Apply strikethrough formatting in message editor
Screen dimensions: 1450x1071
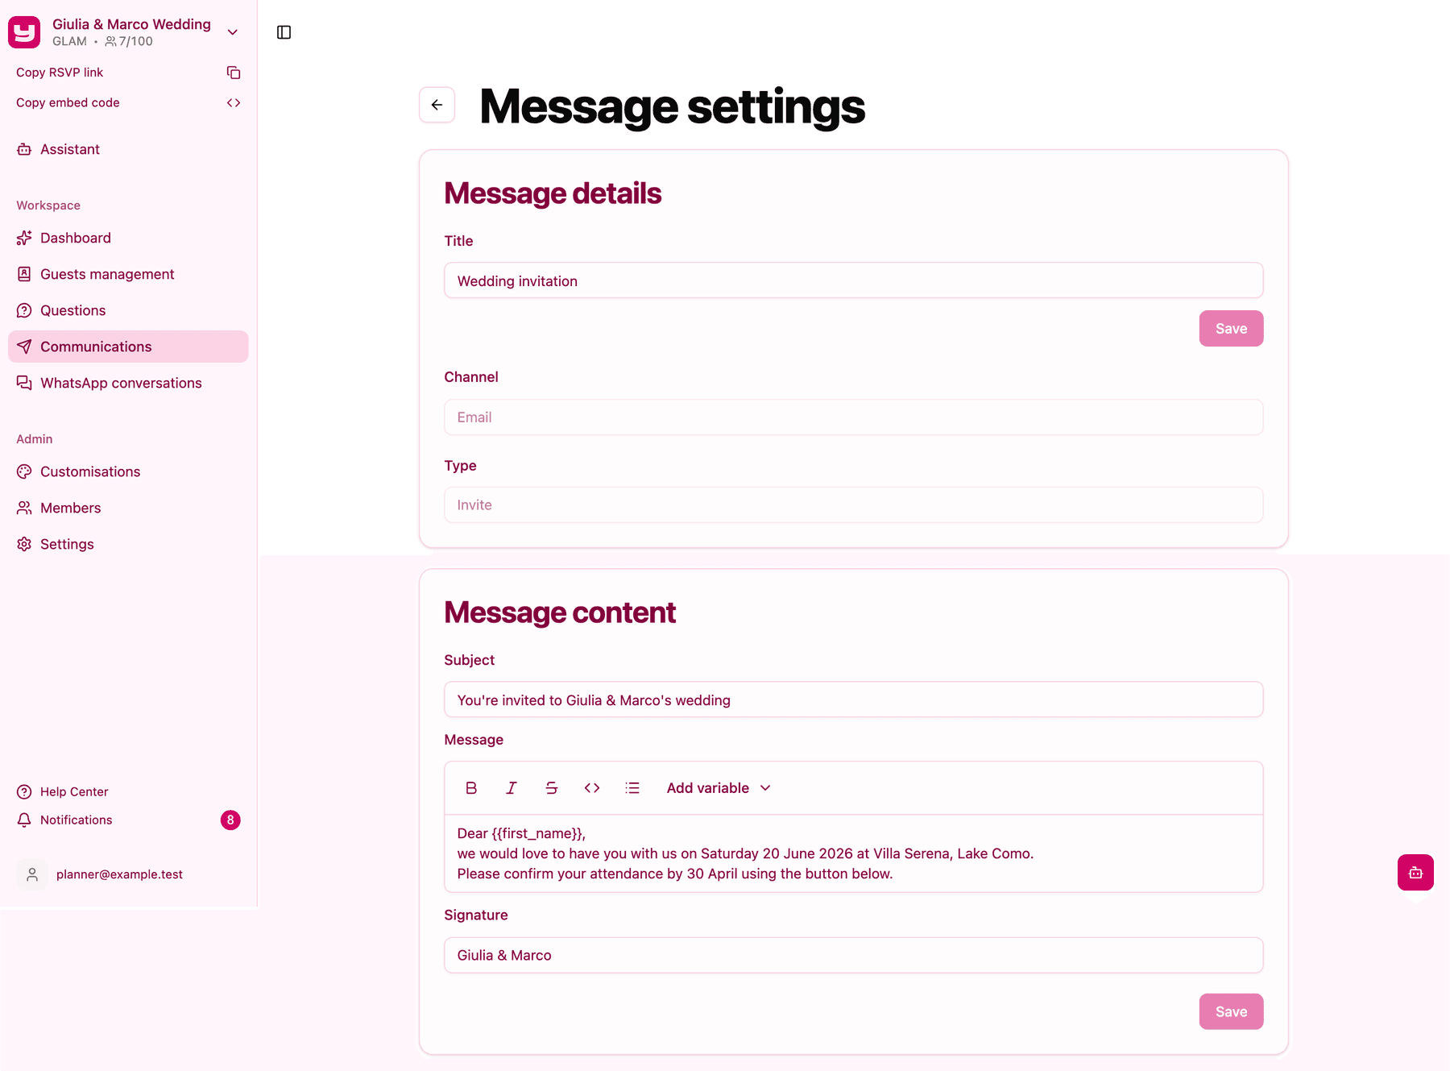point(552,788)
